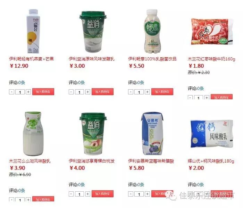Viewport: 243px width, 208px height.
Task: Click the 畅意 bottle product image
Action: [x=152, y=31]
